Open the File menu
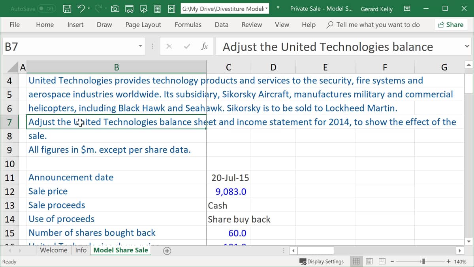Screen dimensions: 474x267 (x=15, y=25)
